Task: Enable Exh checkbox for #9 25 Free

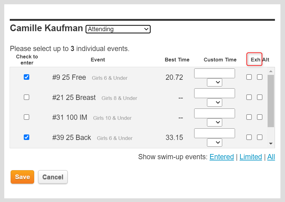Action: click(x=249, y=77)
